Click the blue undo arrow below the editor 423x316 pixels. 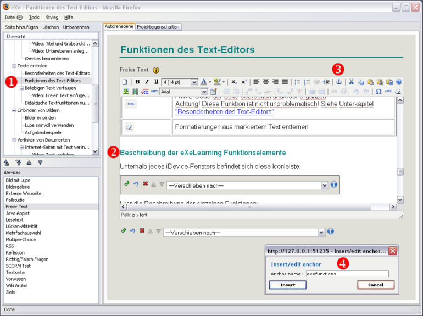click(132, 231)
